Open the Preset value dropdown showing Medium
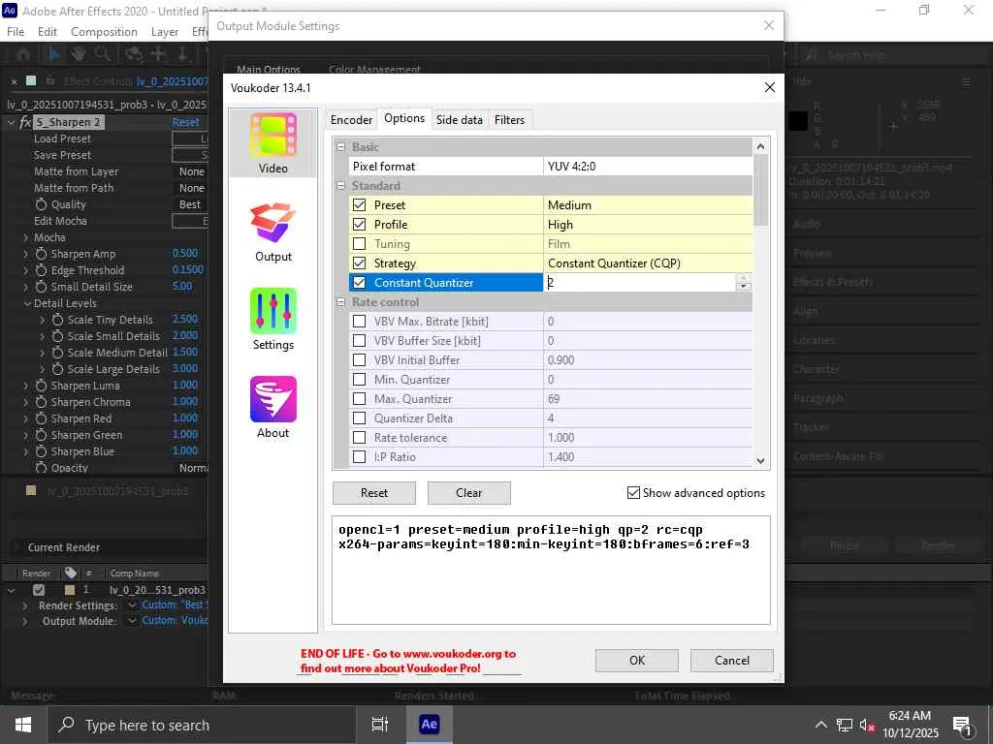The width and height of the screenshot is (993, 744). pos(648,205)
